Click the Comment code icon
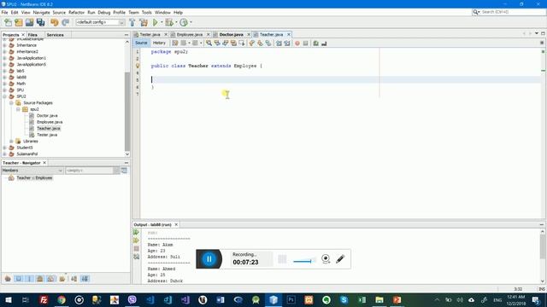The image size is (547, 307). [x=315, y=43]
